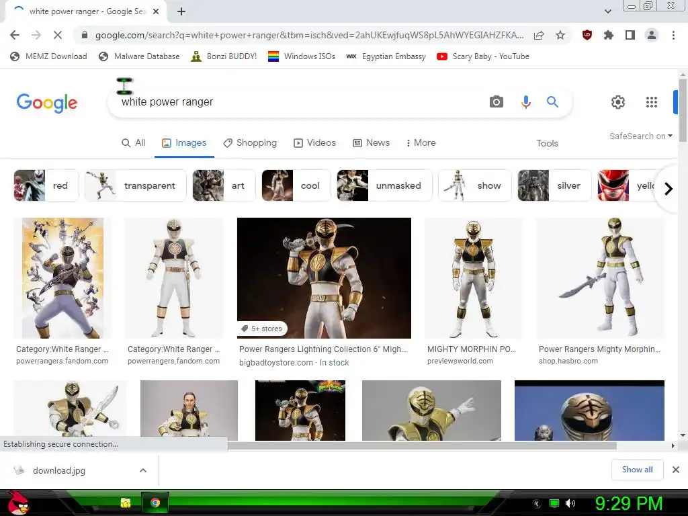Filter results by the art chip
Viewport: 688px width, 516px height.
pyautogui.click(x=224, y=185)
